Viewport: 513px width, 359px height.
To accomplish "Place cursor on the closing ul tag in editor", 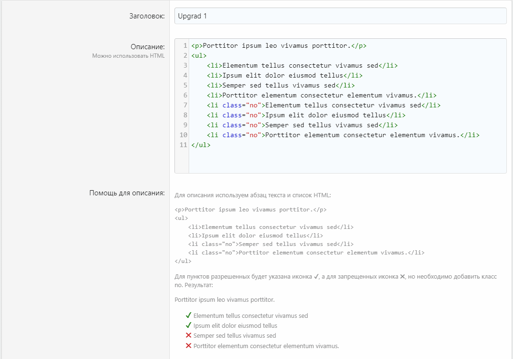I will coord(200,145).
